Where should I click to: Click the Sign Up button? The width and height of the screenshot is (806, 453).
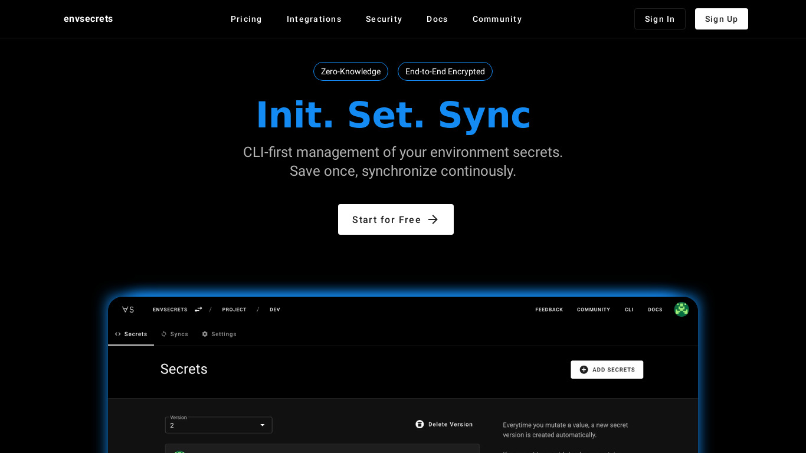coord(721,19)
